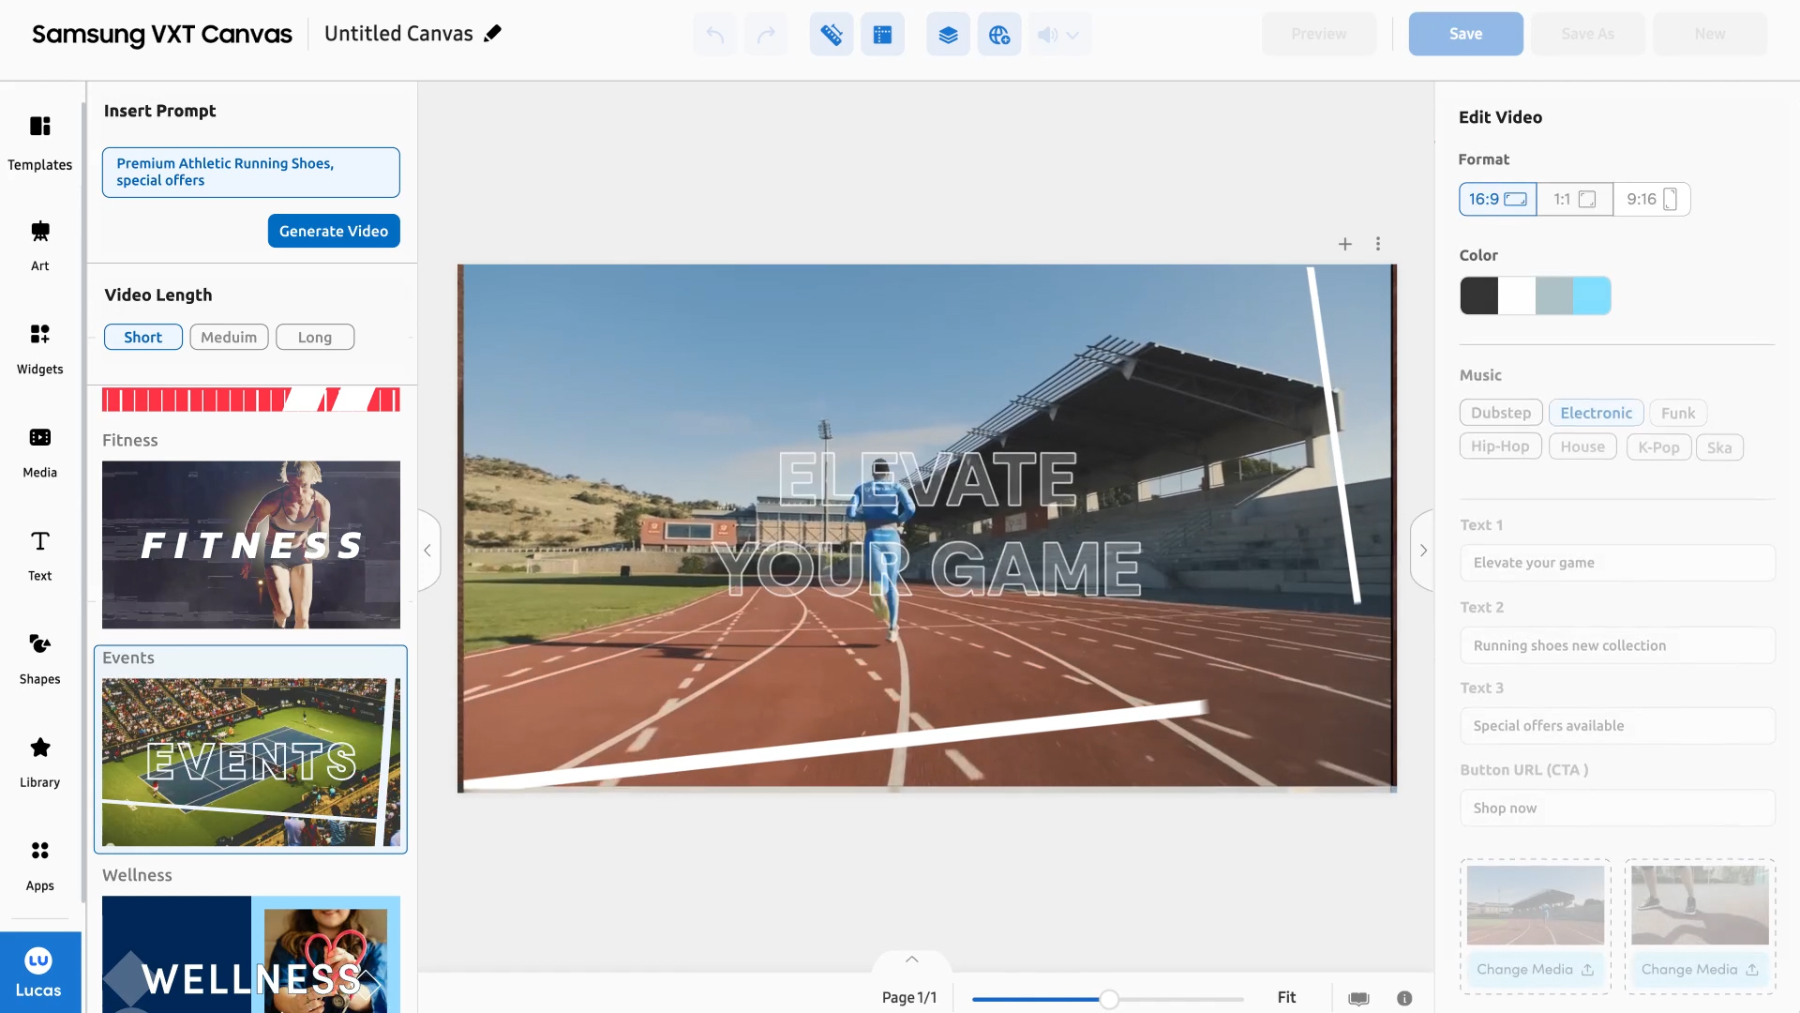Choose Short video length
1800x1013 pixels.
143,337
